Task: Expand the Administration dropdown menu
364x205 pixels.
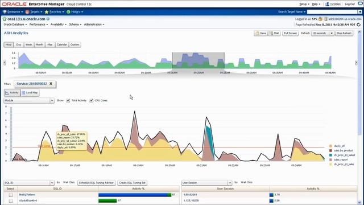Action: pyautogui.click(x=94, y=24)
